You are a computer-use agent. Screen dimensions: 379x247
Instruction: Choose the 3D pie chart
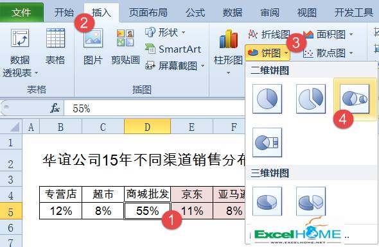click(267, 201)
